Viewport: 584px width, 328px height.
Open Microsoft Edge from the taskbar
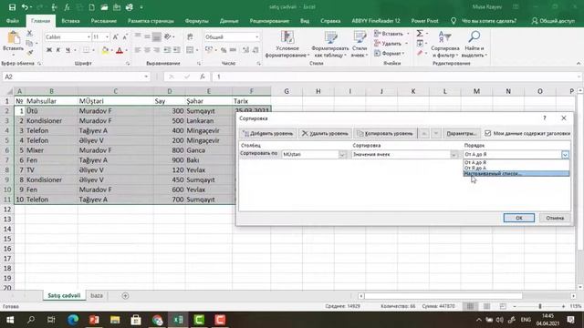[x=73, y=320]
